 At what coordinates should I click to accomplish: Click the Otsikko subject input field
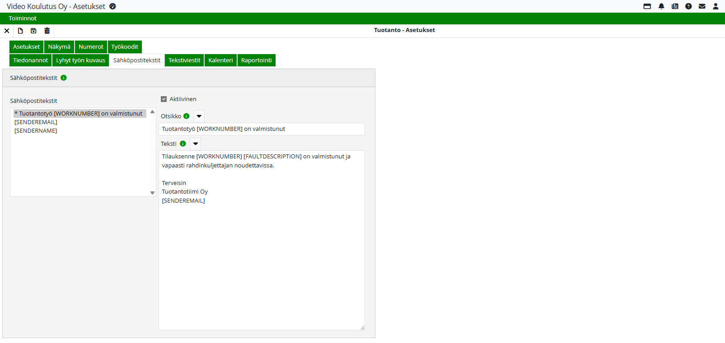click(x=262, y=129)
